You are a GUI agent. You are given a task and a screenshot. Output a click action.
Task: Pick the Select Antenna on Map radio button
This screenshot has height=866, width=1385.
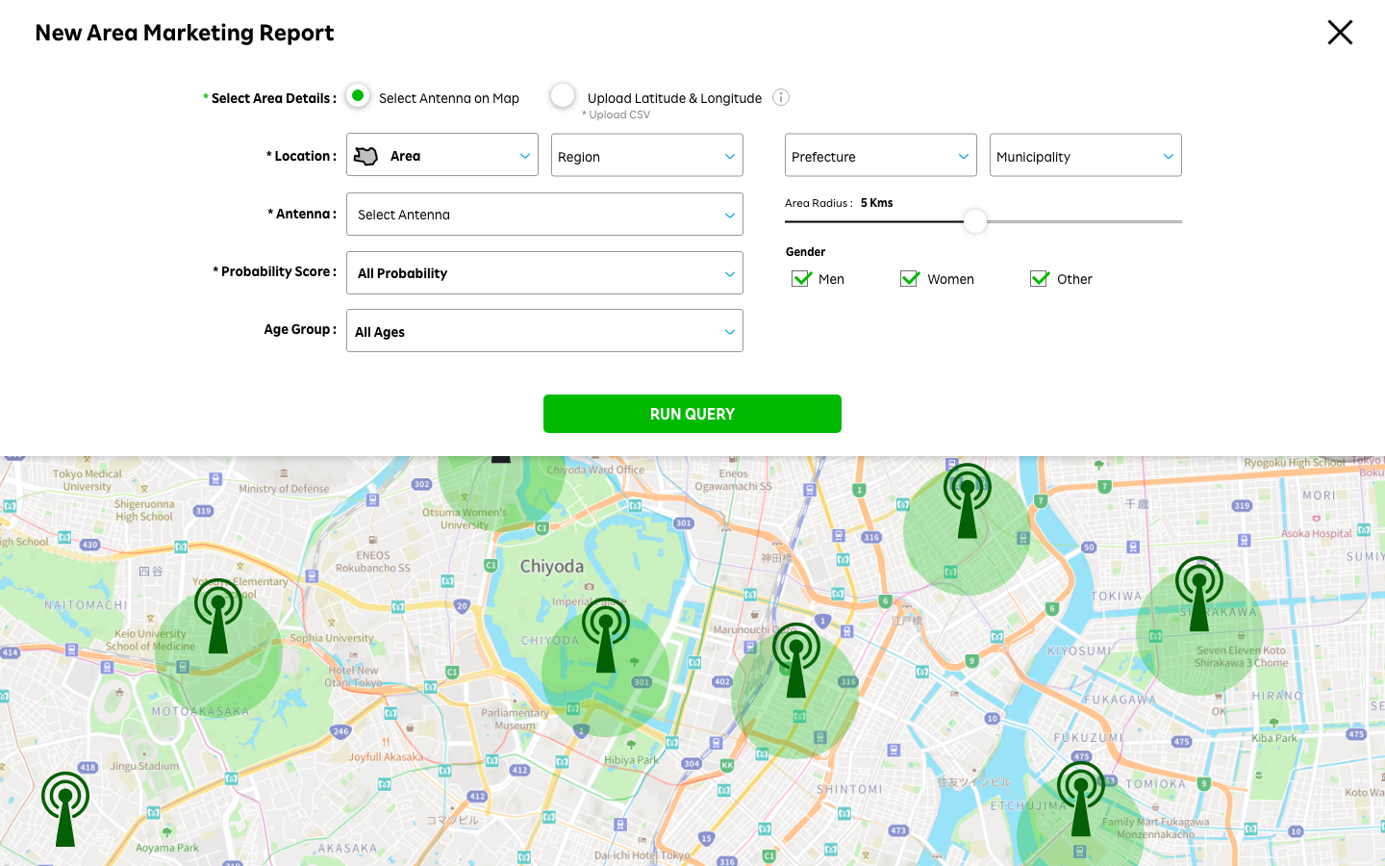coord(358,96)
